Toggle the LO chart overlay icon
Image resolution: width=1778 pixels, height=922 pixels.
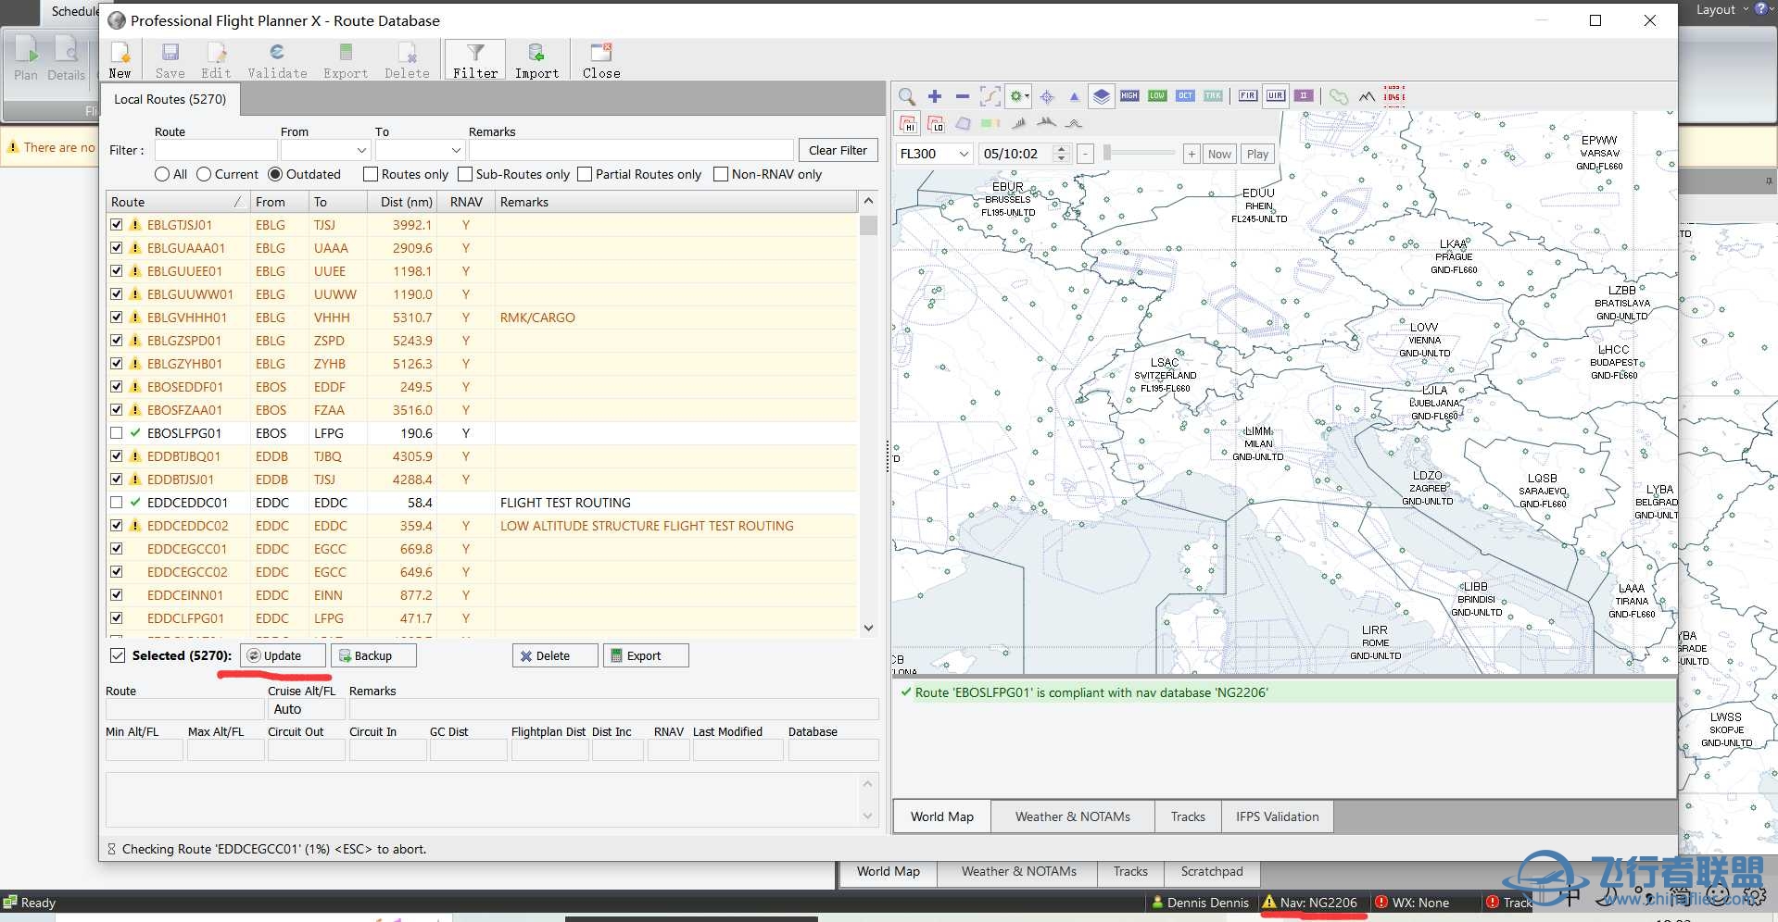[x=936, y=123]
